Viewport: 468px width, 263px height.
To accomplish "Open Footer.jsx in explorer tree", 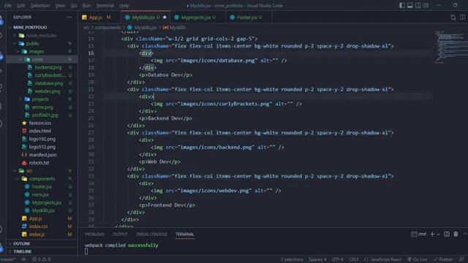I will [42, 187].
